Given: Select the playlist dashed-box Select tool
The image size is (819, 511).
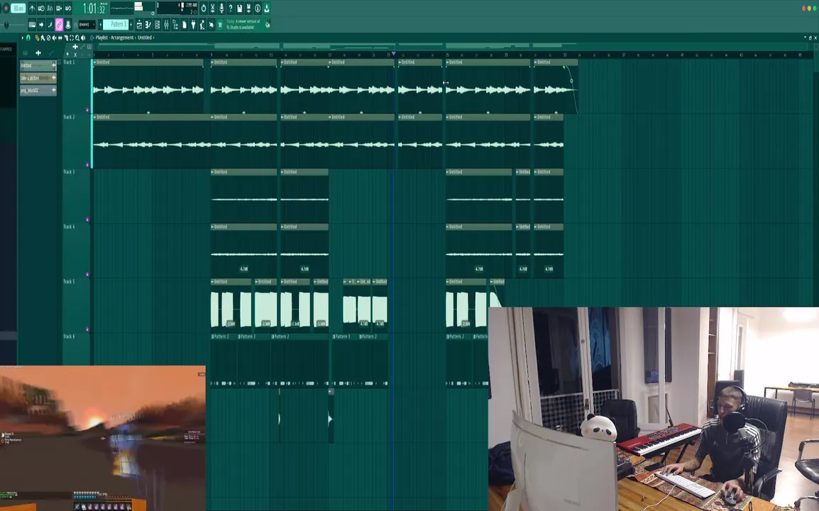Looking at the screenshot, I should [72, 38].
